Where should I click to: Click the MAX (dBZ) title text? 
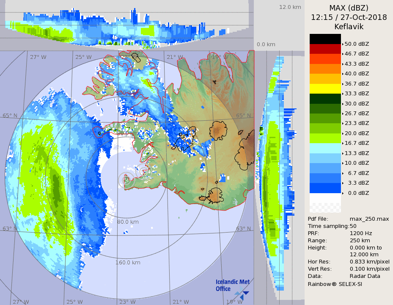(x=349, y=8)
